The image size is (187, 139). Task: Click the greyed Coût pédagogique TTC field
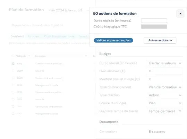(x=154, y=27)
